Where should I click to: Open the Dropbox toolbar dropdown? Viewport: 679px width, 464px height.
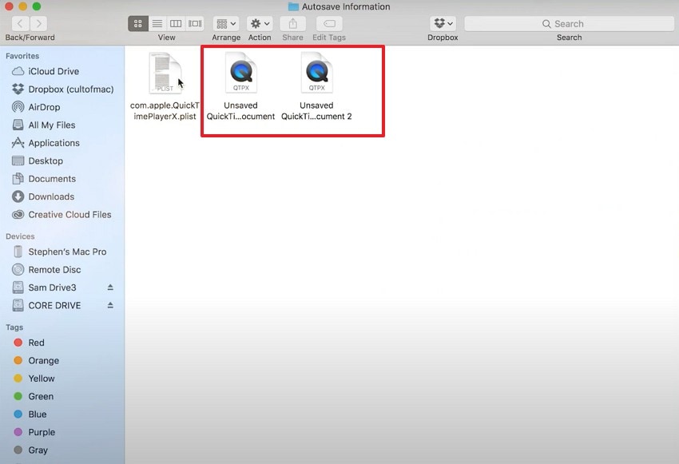tap(443, 23)
